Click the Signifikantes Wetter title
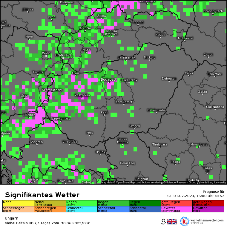The height and width of the screenshot is (227, 227). pyautogui.click(x=42, y=195)
